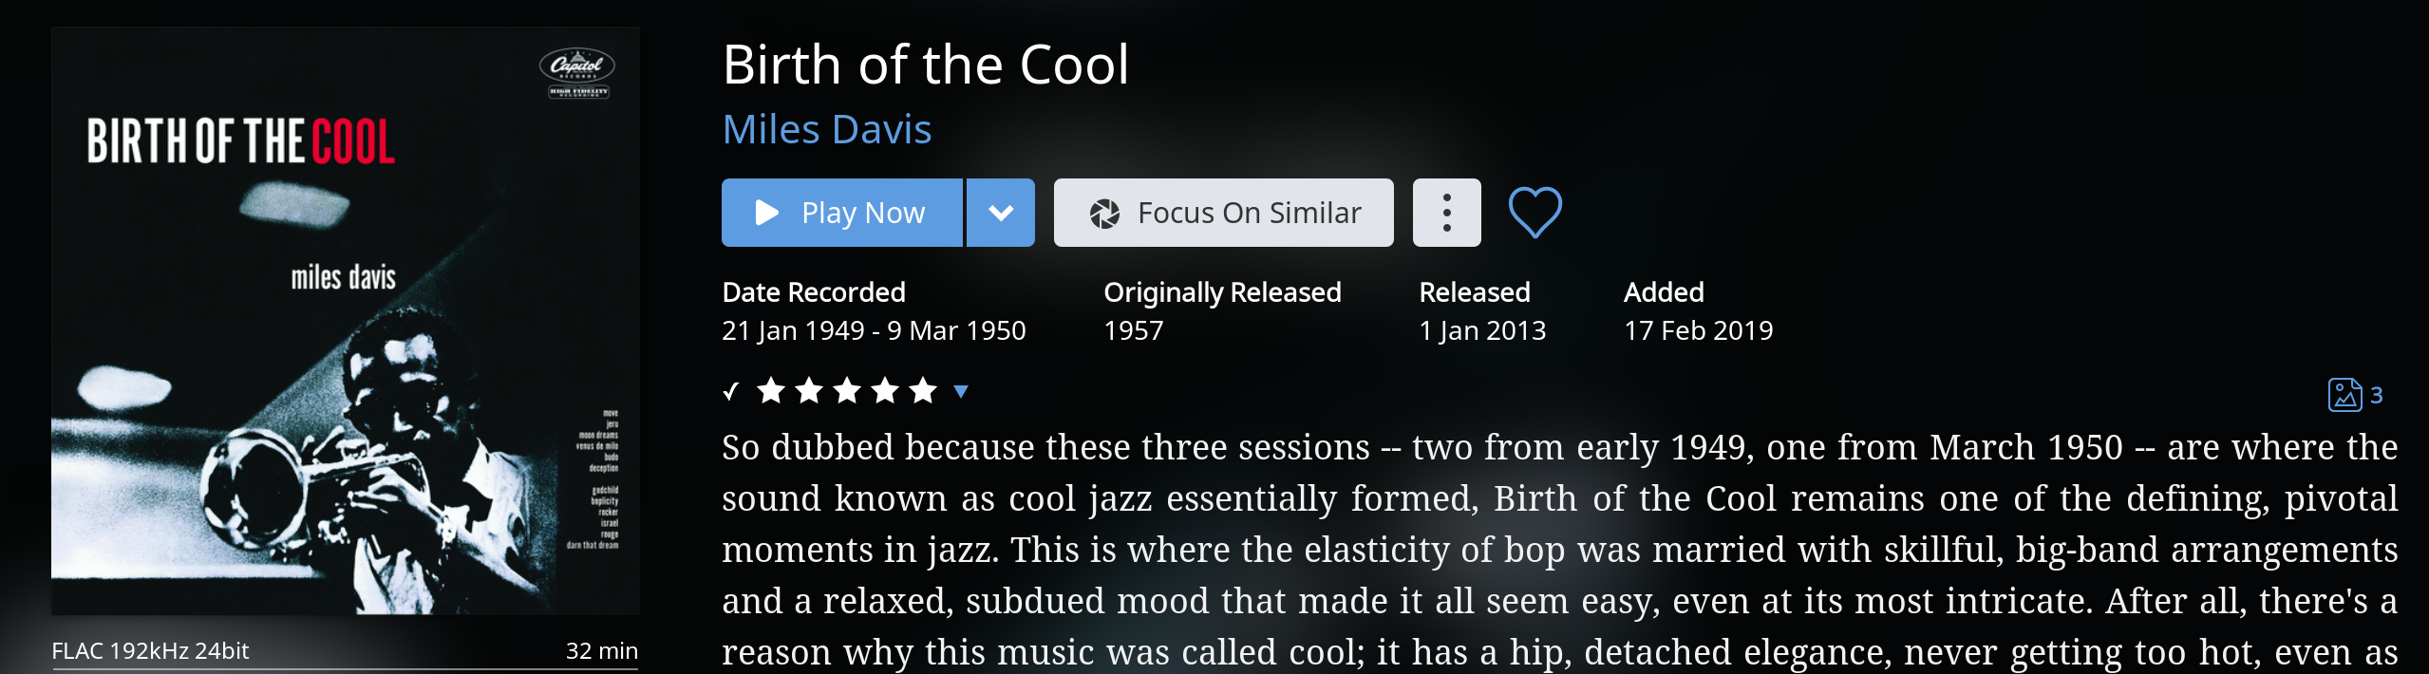Screen dimensions: 2429x674
Task: Click the Added date 17 Feb 2019
Action: 1698,330
